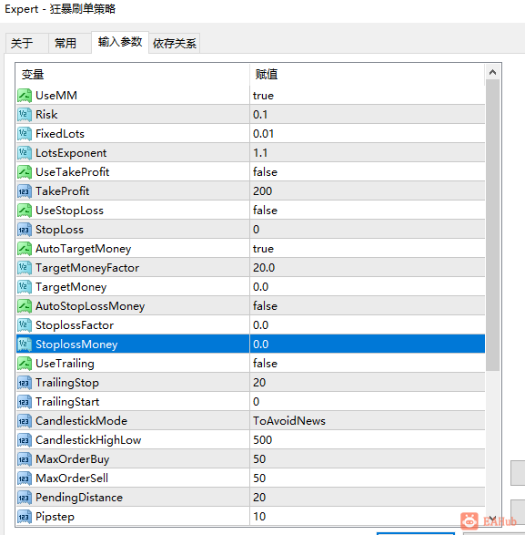Click the MaxOrderBuy integer icon

click(25, 459)
